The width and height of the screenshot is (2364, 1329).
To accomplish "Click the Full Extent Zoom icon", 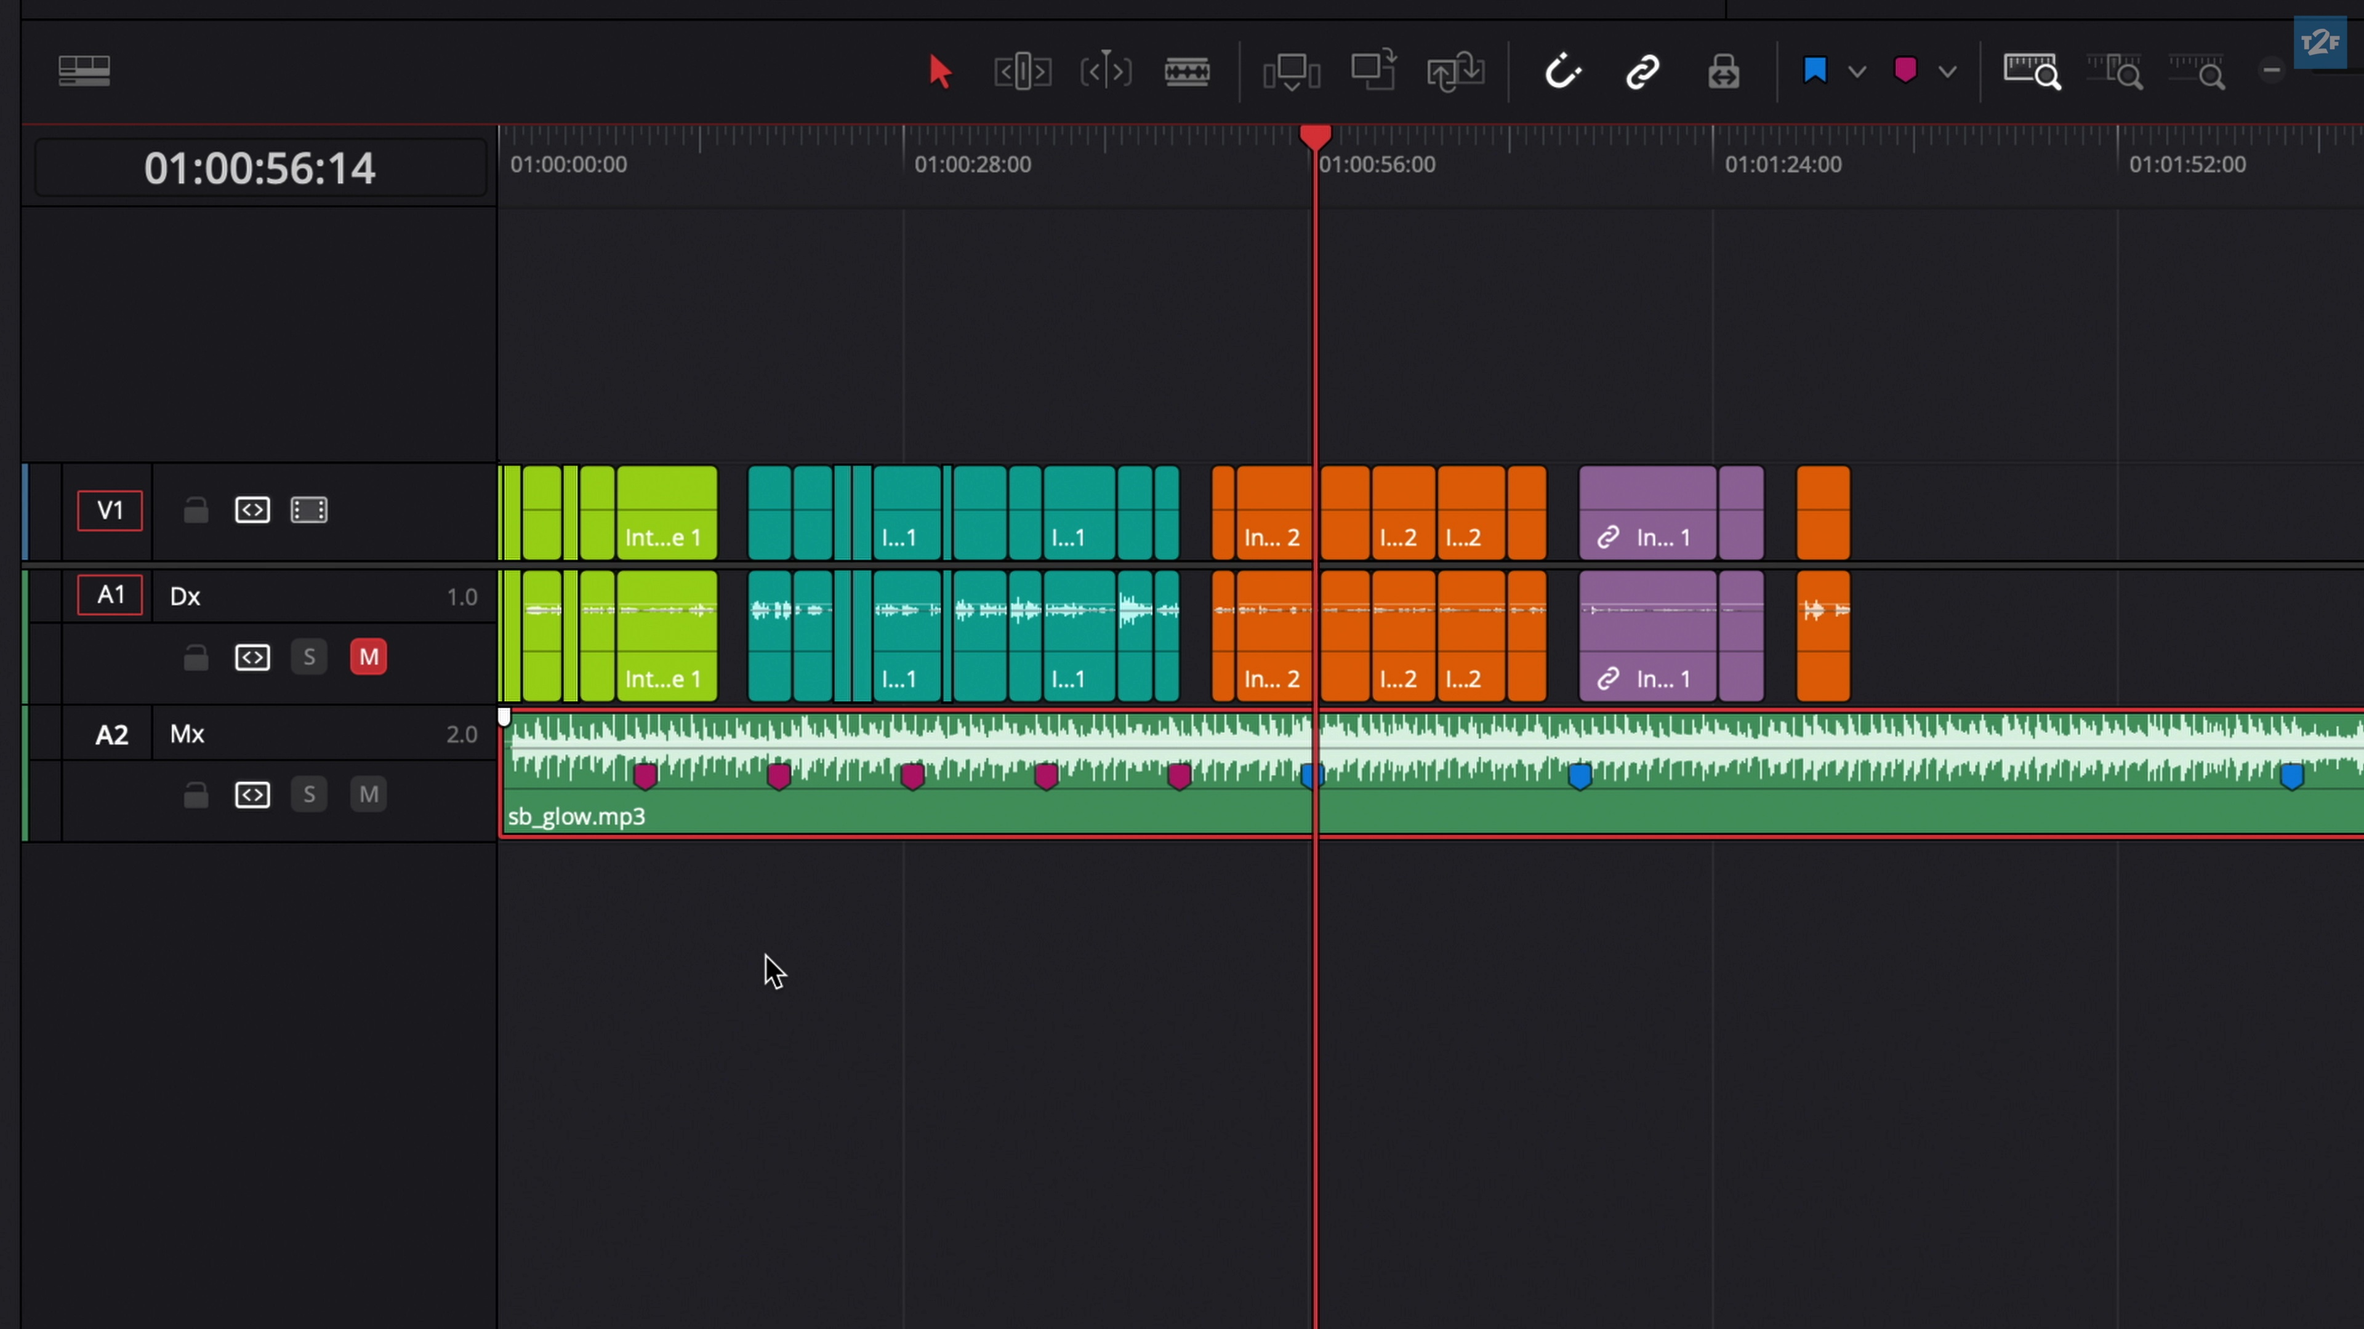I will (2032, 71).
